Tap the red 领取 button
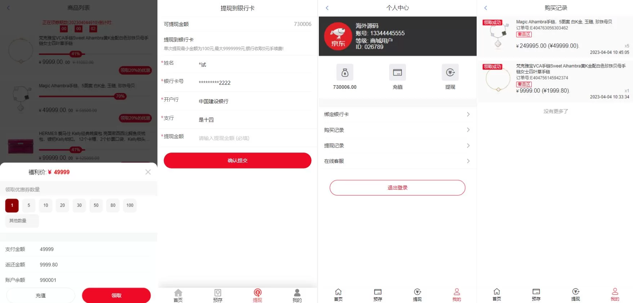The image size is (633, 303). (x=116, y=295)
